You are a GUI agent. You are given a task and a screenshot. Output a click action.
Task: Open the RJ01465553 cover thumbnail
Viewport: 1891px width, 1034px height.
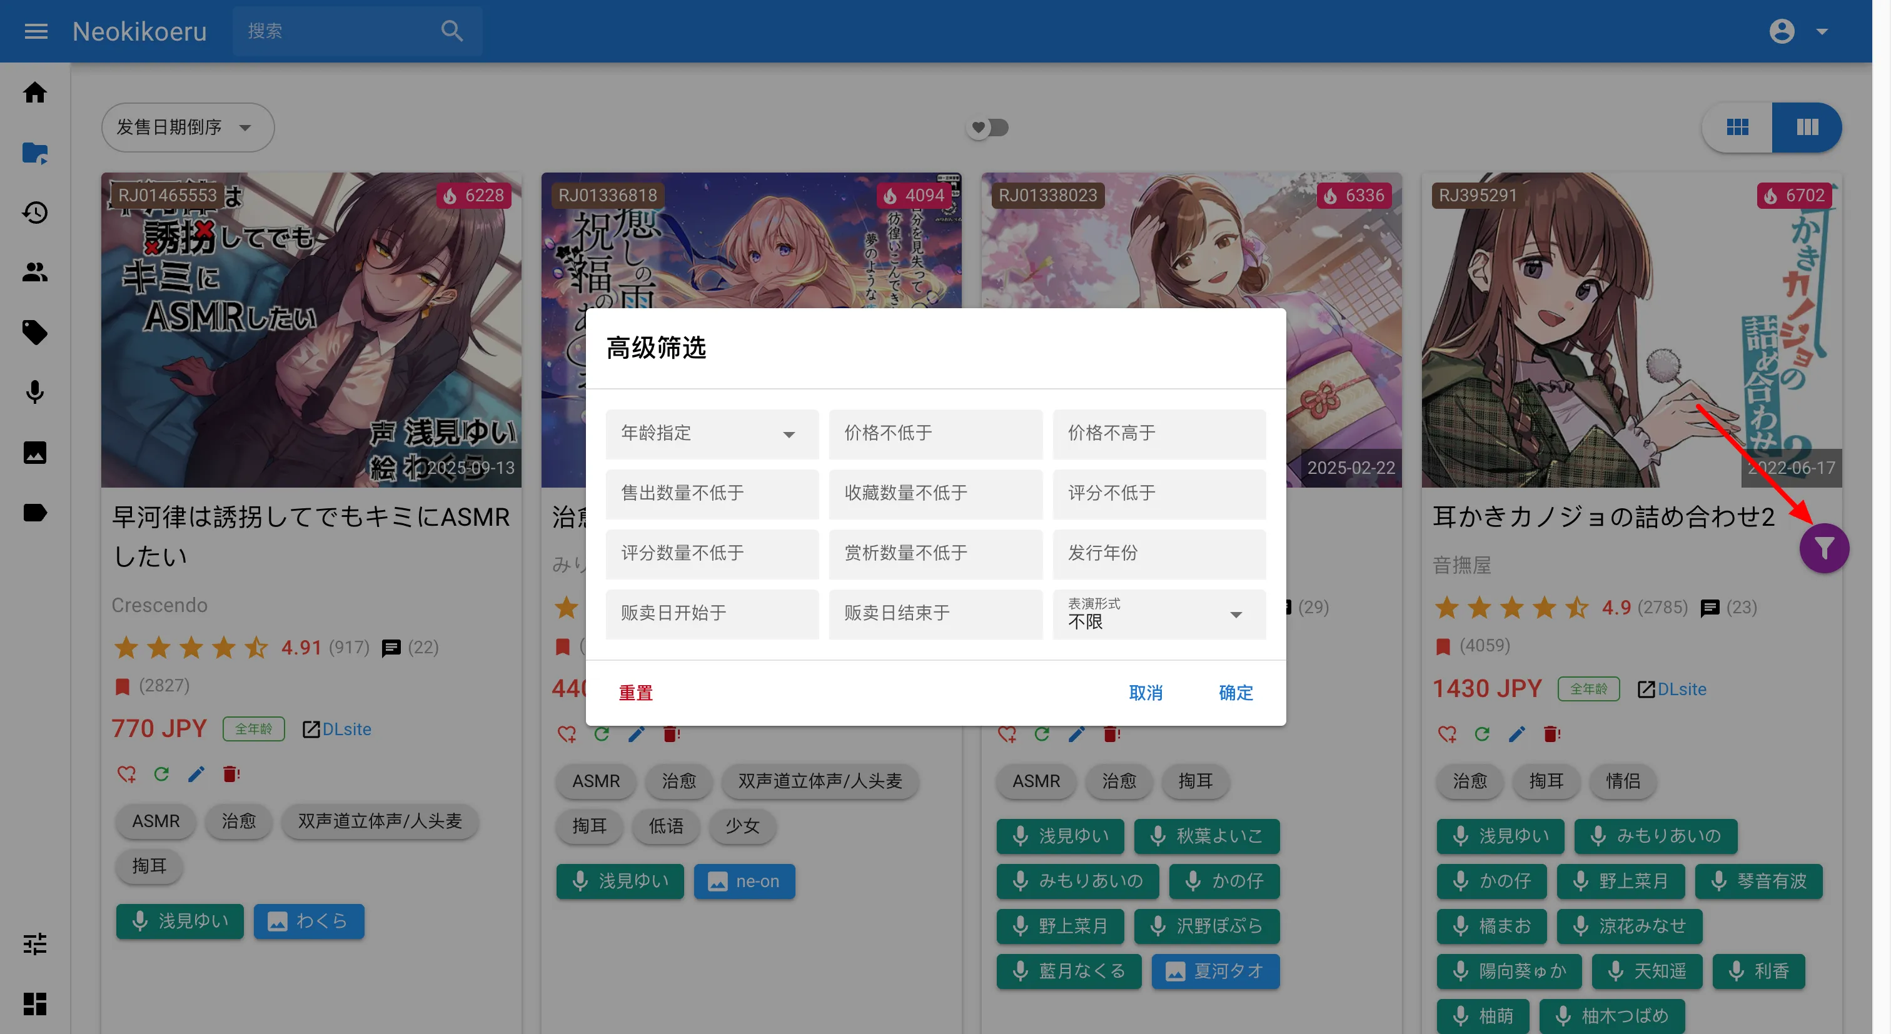[311, 329]
